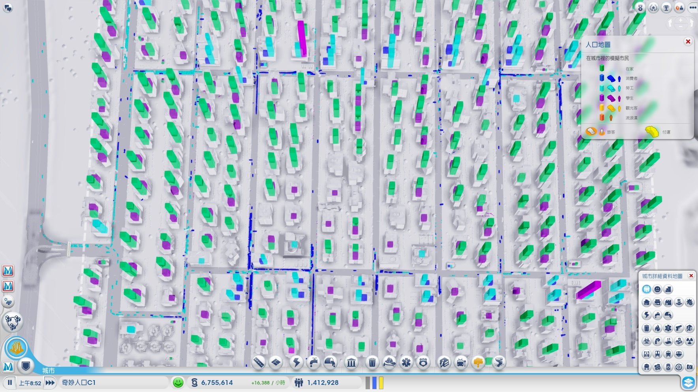Image resolution: width=698 pixels, height=392 pixels.
Task: Close the 城市詳細資料地圖 data maps panel
Action: 691,276
